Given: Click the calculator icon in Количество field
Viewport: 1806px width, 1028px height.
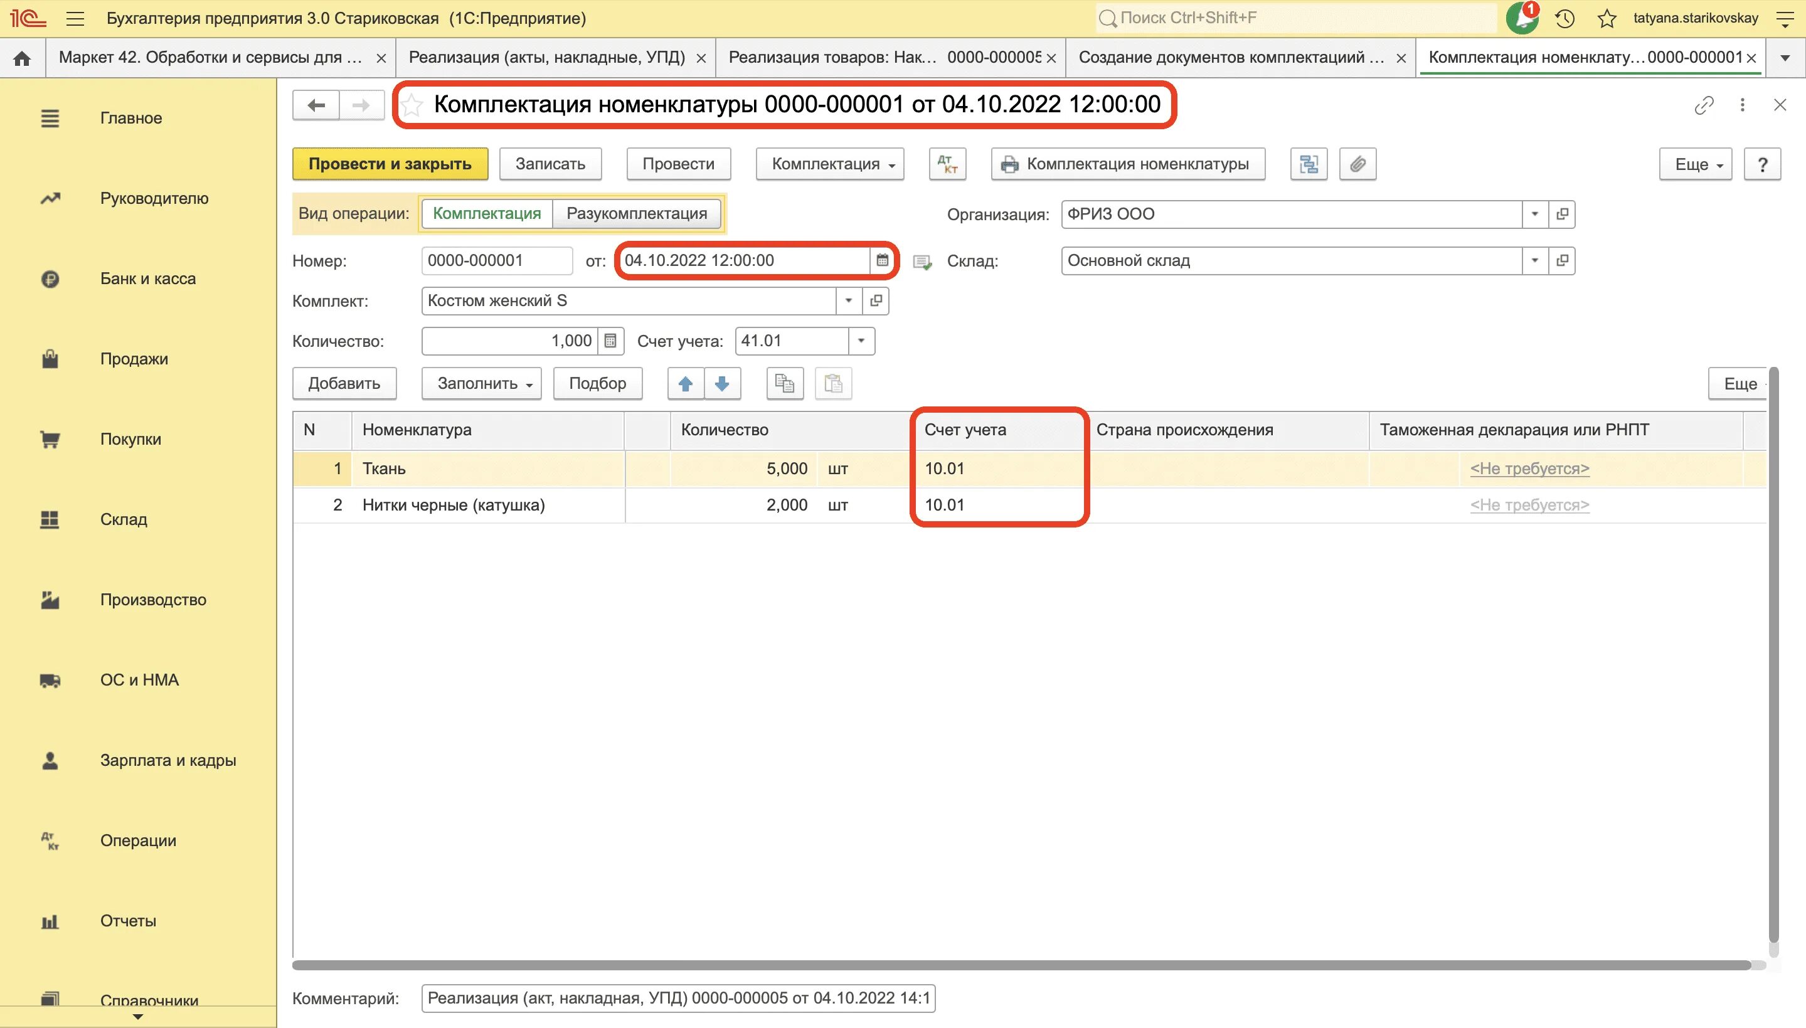Looking at the screenshot, I should [611, 341].
